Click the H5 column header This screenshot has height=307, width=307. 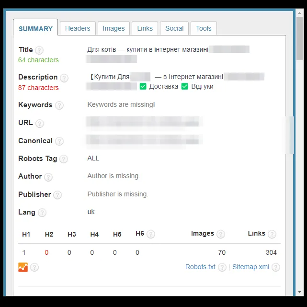(117, 234)
